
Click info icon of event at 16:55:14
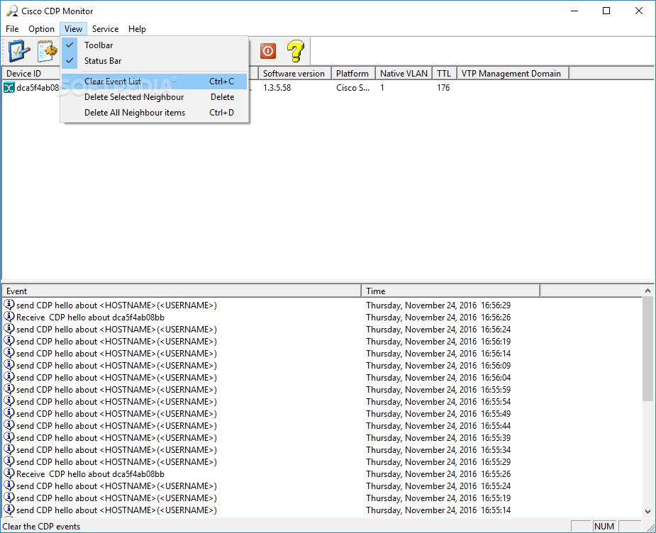[x=9, y=510]
